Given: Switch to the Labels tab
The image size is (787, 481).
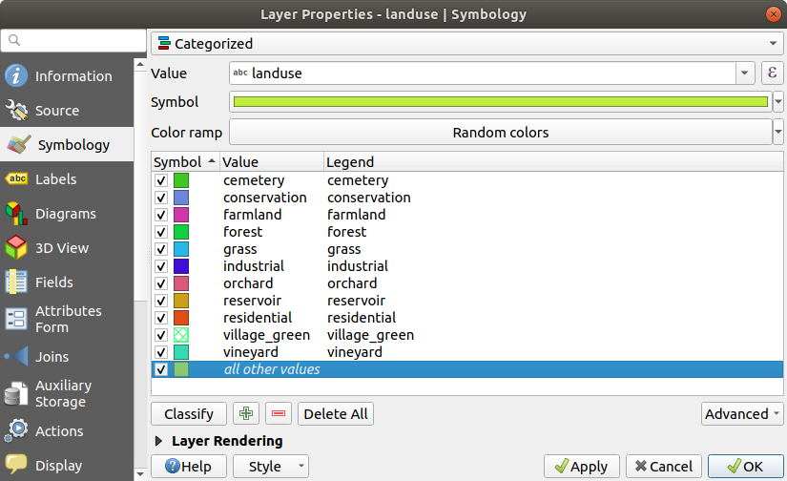Looking at the screenshot, I should (55, 179).
